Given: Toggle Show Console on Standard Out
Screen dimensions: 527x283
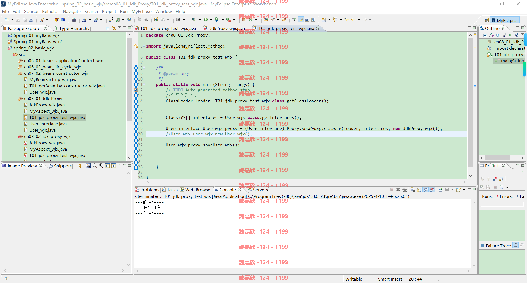Looking at the screenshot, I should pyautogui.click(x=426, y=190).
